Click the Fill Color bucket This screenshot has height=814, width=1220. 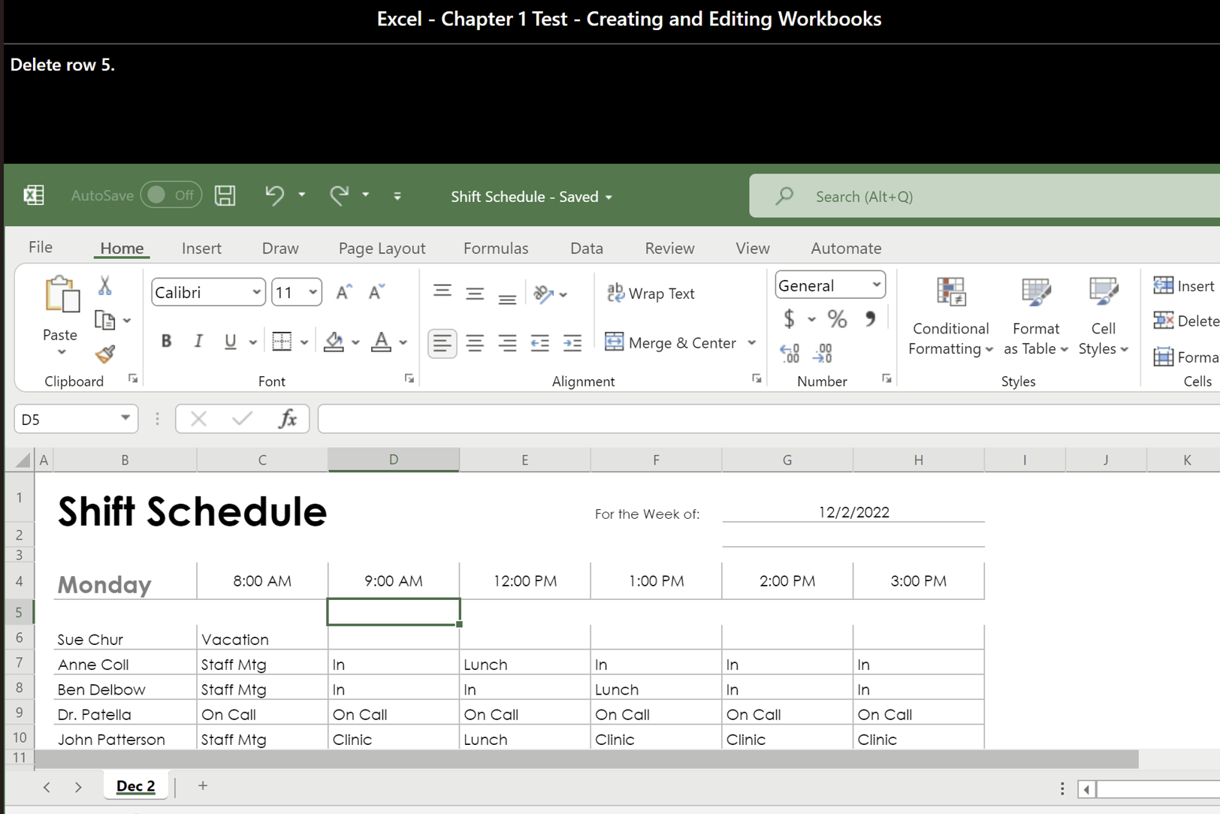[334, 342]
